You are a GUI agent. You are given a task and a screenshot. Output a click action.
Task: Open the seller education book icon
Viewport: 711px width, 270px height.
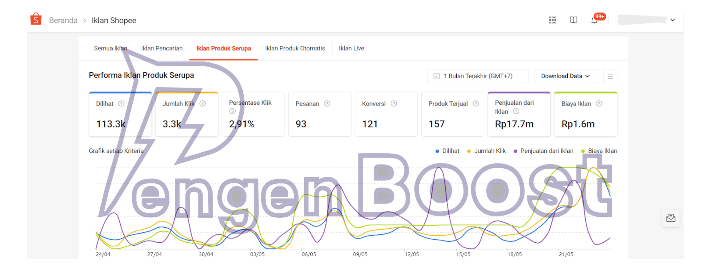573,20
